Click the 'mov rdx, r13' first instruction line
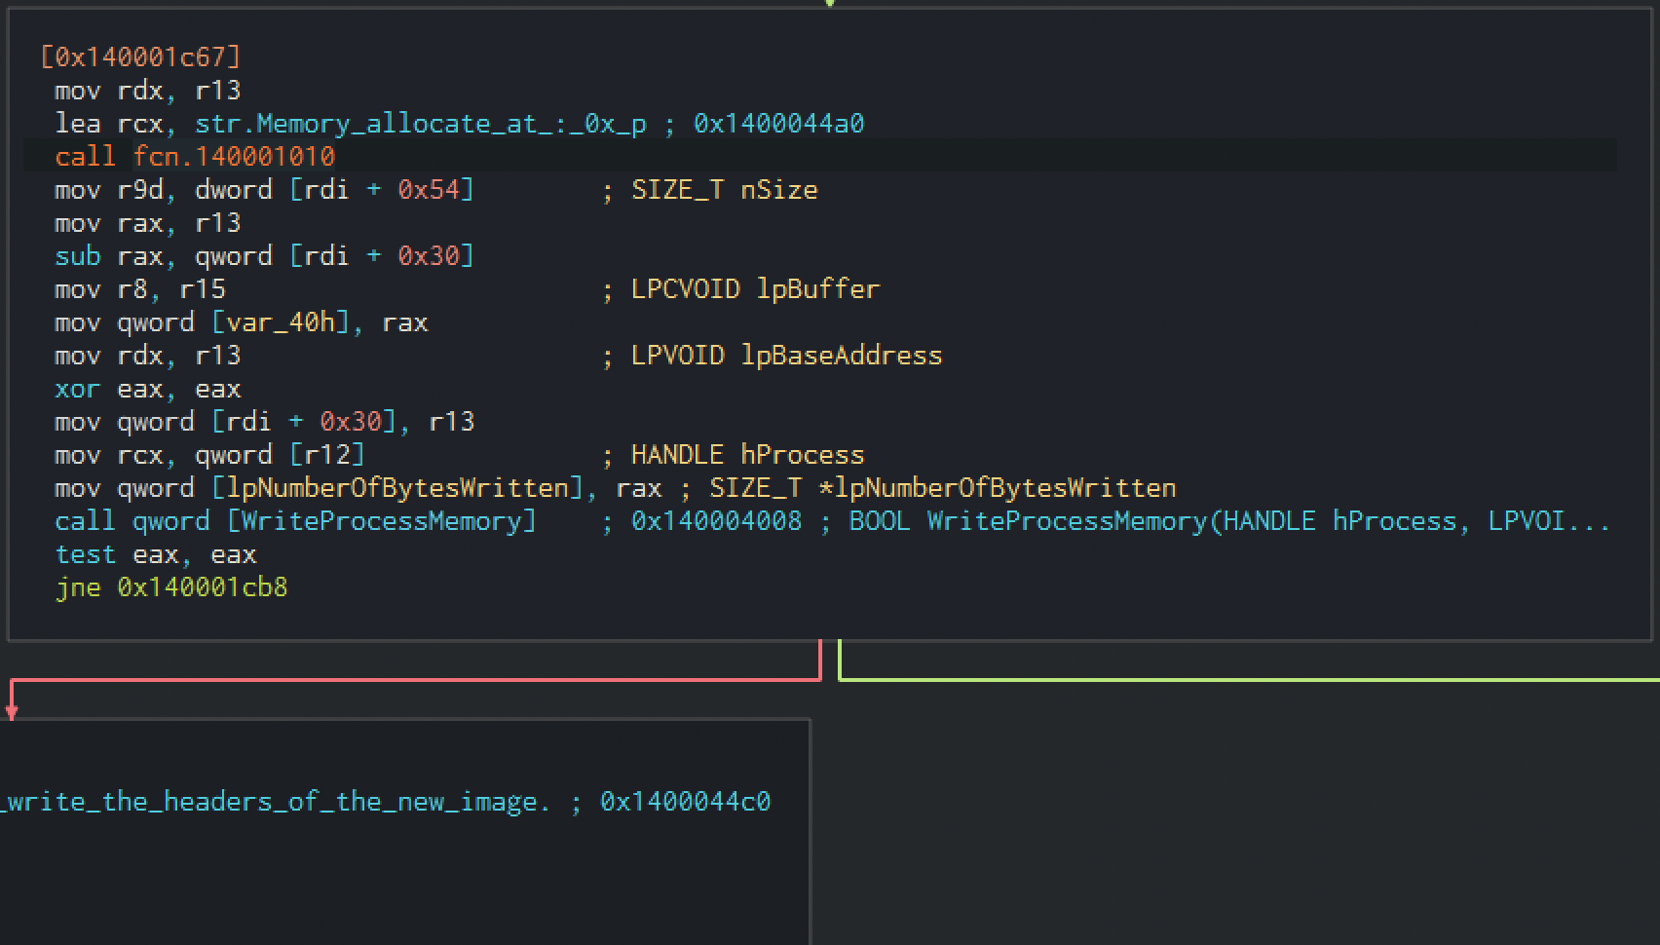Image resolution: width=1660 pixels, height=945 pixels. (148, 91)
